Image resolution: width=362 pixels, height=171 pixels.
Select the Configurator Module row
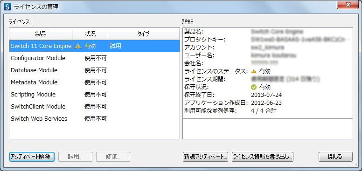tap(94, 58)
